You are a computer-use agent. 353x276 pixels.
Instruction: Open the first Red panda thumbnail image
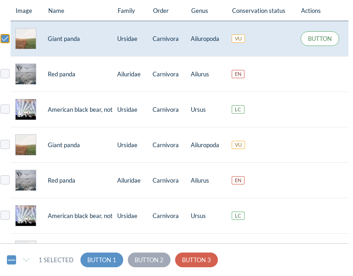coord(26,74)
